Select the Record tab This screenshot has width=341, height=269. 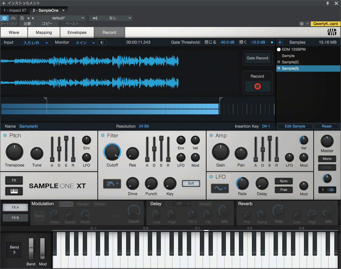tap(109, 32)
